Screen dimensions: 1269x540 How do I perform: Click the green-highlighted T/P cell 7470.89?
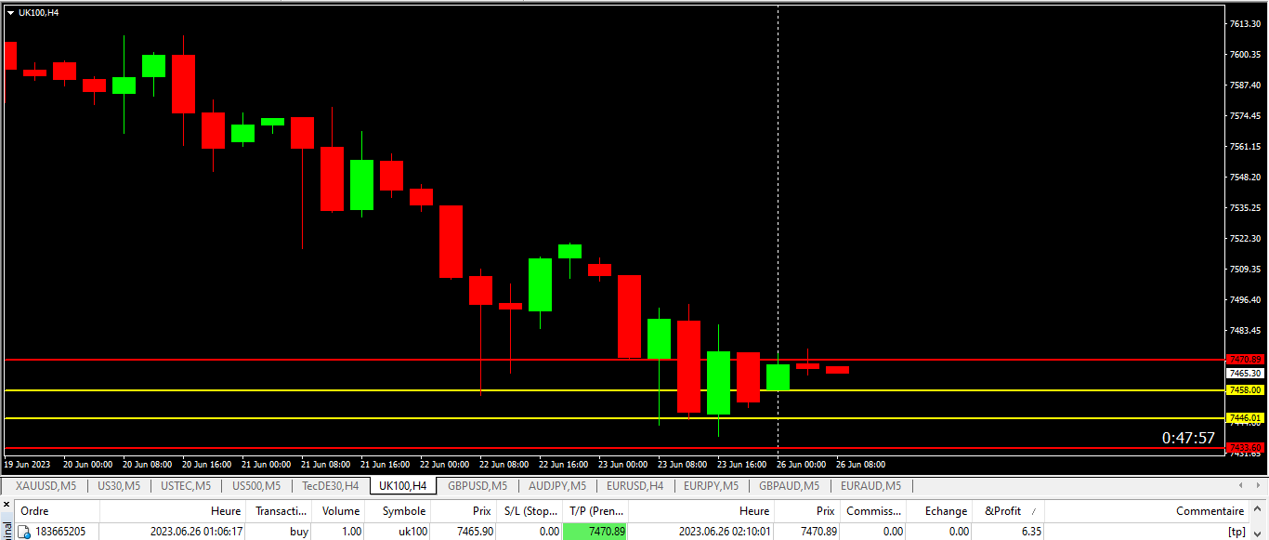coord(595,532)
